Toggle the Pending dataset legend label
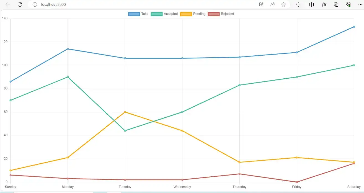364x193 pixels. pyautogui.click(x=199, y=14)
